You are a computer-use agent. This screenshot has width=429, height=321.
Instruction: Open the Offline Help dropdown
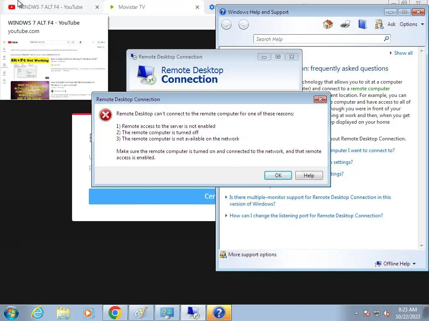[x=395, y=264]
